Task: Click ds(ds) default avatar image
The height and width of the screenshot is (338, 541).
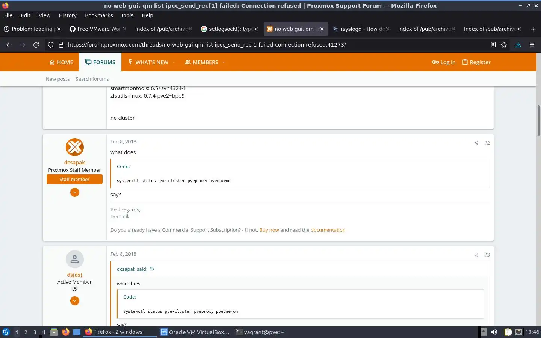Action: point(75,260)
